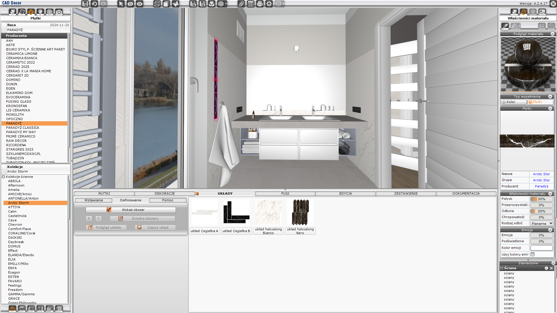Click the crossed-out eye hide icon
Viewport: 557px width, 313px height.
[x=130, y=4]
